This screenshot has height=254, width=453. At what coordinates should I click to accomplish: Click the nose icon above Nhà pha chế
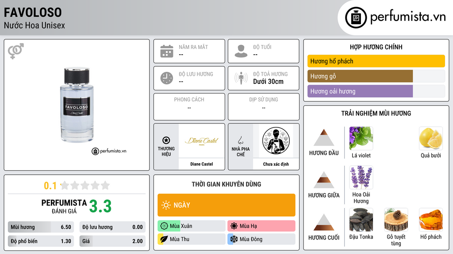pos(240,140)
